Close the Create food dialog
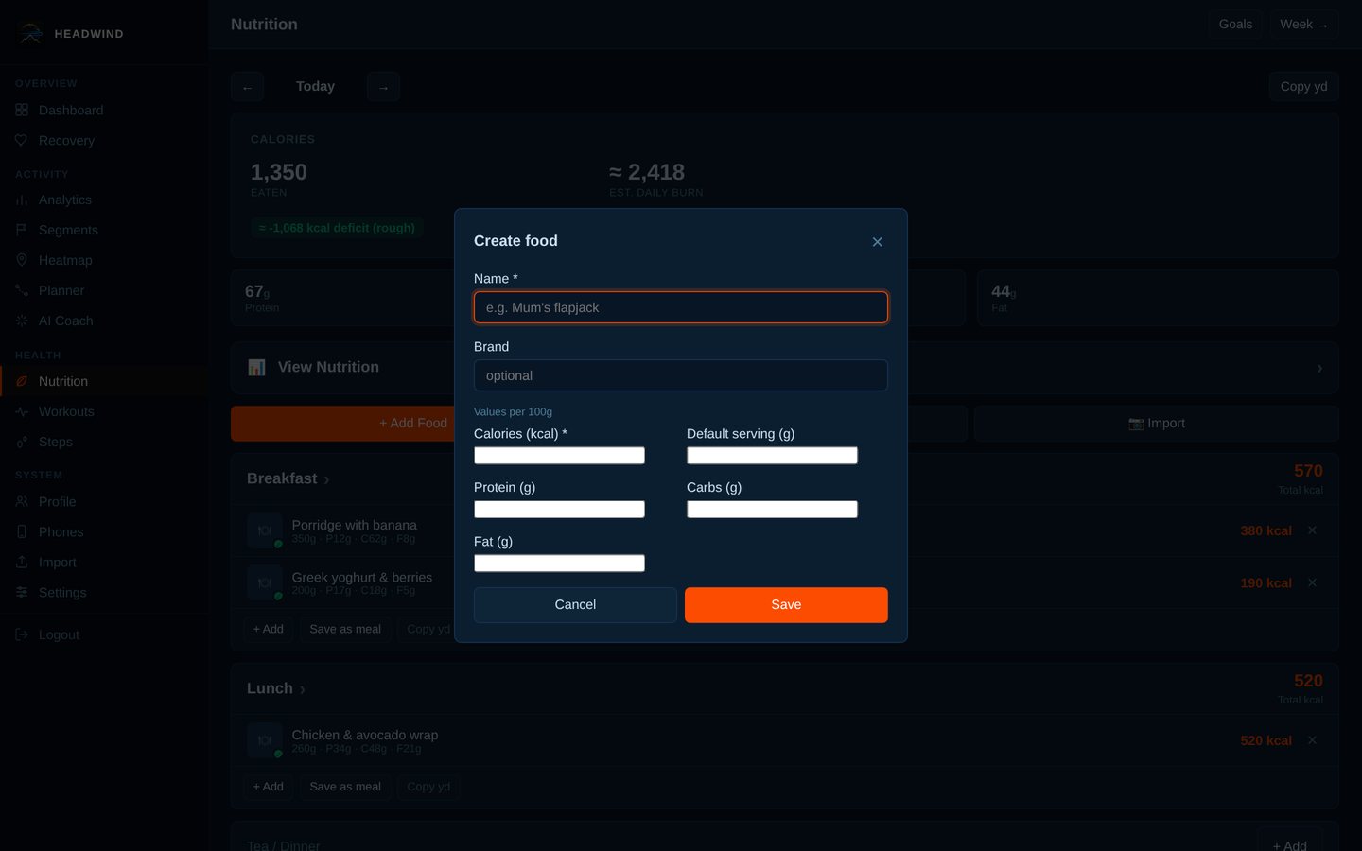 click(x=877, y=242)
